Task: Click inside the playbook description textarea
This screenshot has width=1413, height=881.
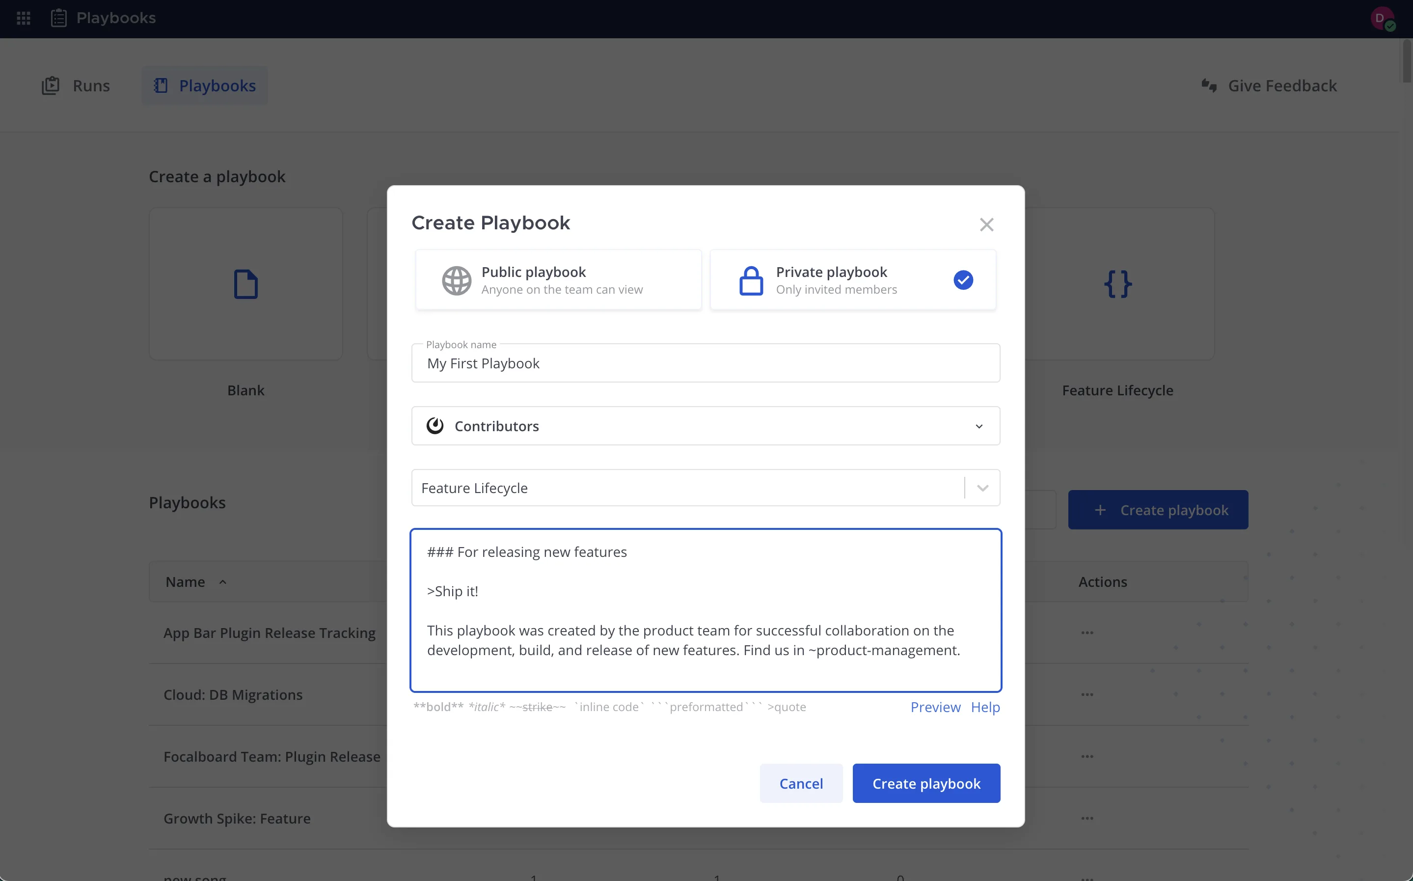Action: point(706,610)
